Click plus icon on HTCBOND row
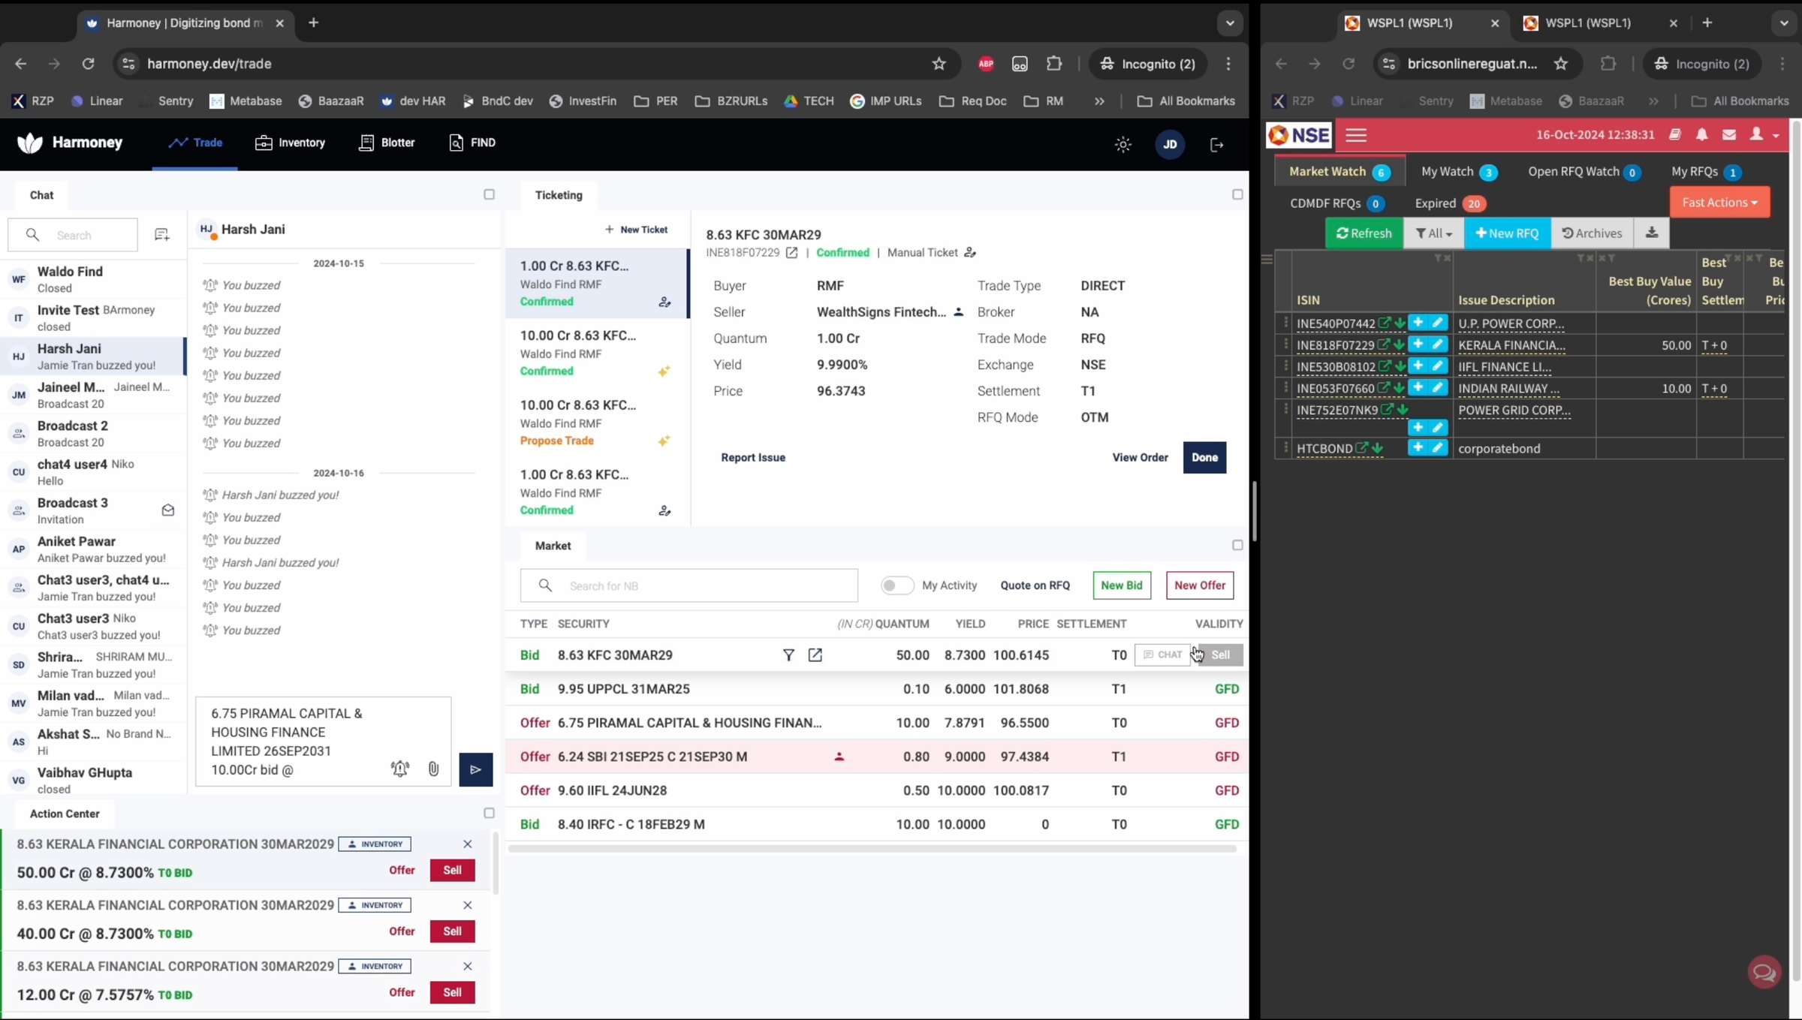 (1418, 447)
